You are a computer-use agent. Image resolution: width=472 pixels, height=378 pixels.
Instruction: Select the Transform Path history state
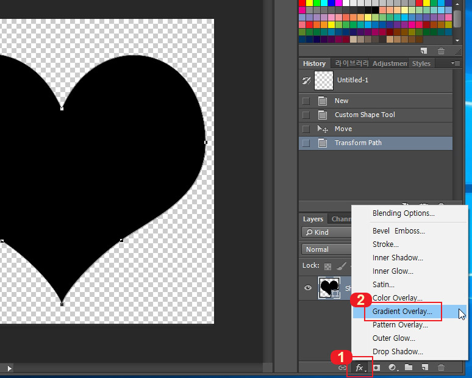coord(376,143)
